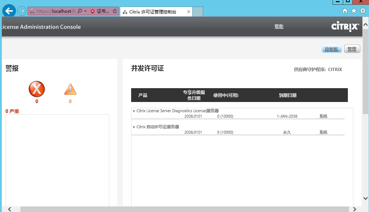
Task: Close the Citrix 许可证管理控制台 tab
Action: 188,12
